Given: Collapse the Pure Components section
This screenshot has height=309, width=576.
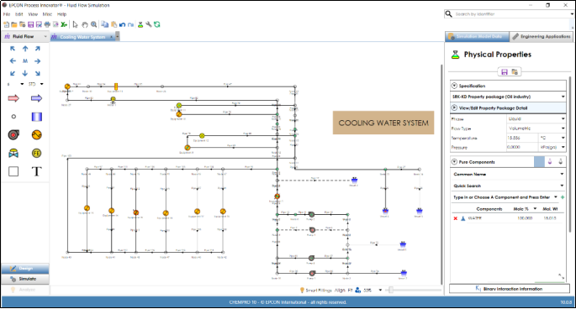Looking at the screenshot, I should (454, 162).
